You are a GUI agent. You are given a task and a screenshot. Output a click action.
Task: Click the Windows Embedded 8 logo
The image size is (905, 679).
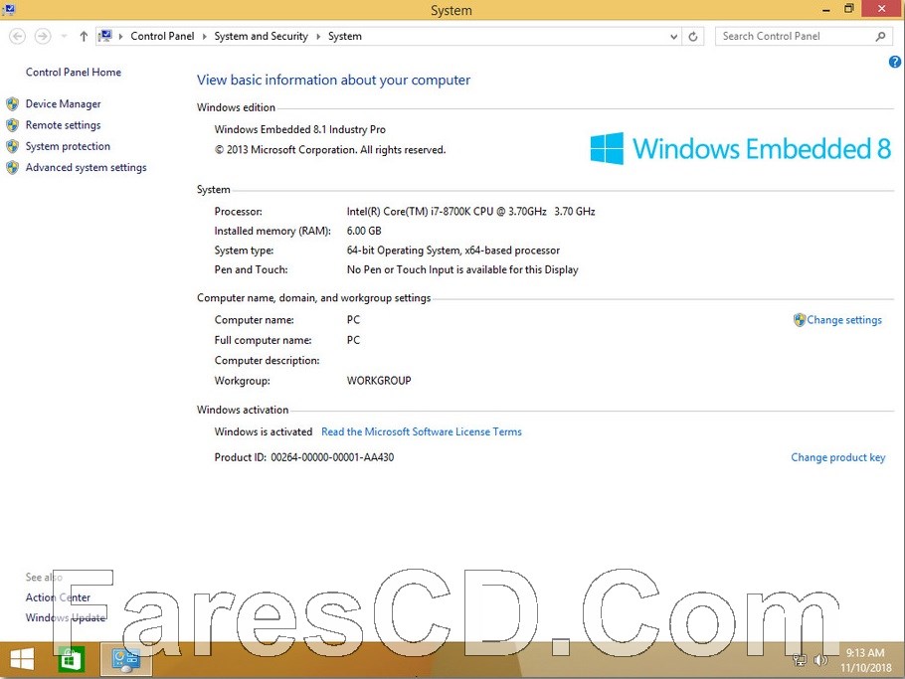click(x=741, y=149)
